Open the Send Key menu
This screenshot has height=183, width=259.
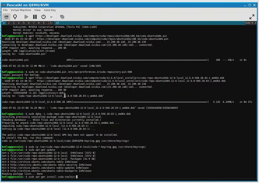tap(50, 10)
